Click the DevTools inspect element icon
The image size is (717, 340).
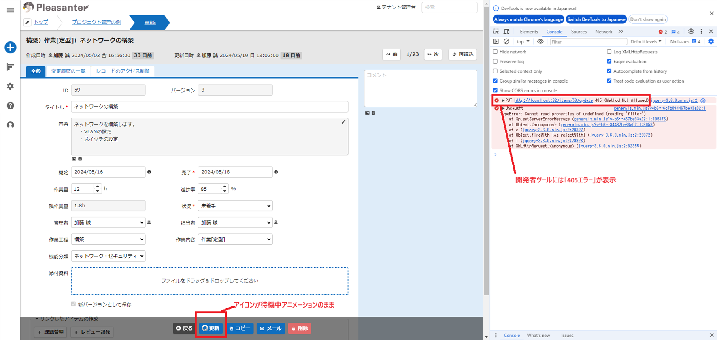pos(496,32)
